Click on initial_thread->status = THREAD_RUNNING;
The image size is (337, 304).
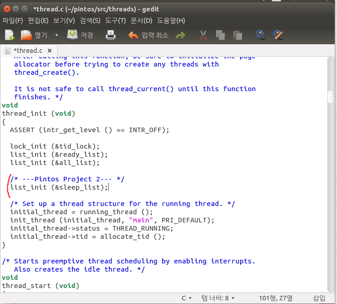pyautogui.click(x=92, y=228)
